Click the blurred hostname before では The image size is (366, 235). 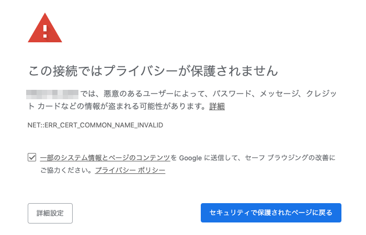(52, 94)
